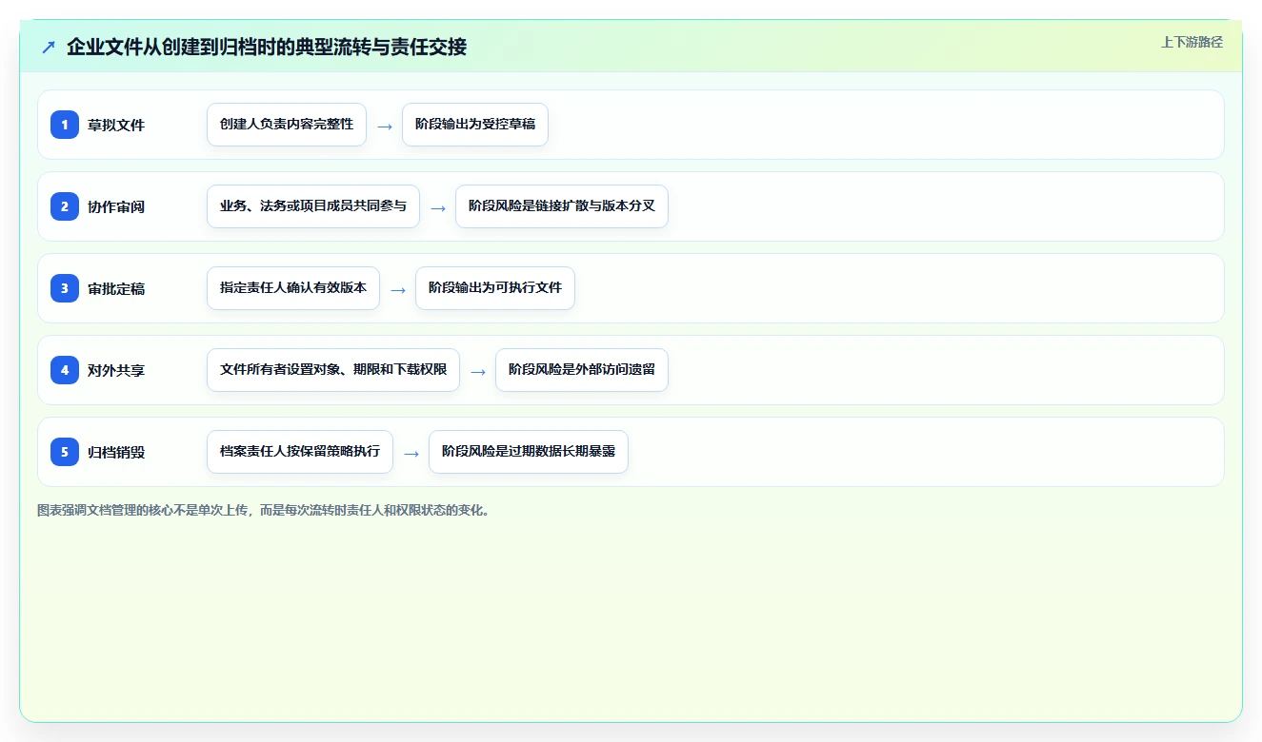The height and width of the screenshot is (742, 1262).
Task: Click the 文件所有者设置对象、期限和下载权限 box
Action: coord(333,370)
